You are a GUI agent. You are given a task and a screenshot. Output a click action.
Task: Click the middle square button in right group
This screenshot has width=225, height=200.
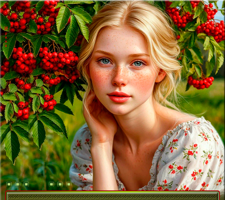point(60,184)
